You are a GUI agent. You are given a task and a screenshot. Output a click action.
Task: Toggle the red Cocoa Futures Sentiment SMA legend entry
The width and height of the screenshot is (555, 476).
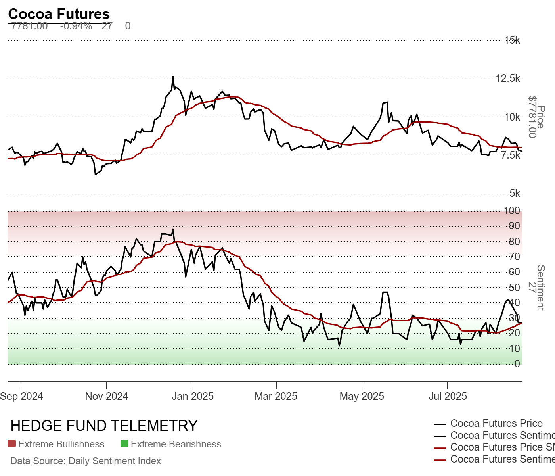coord(502,459)
